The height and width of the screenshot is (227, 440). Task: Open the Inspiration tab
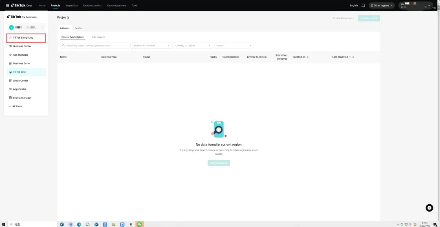click(x=72, y=5)
